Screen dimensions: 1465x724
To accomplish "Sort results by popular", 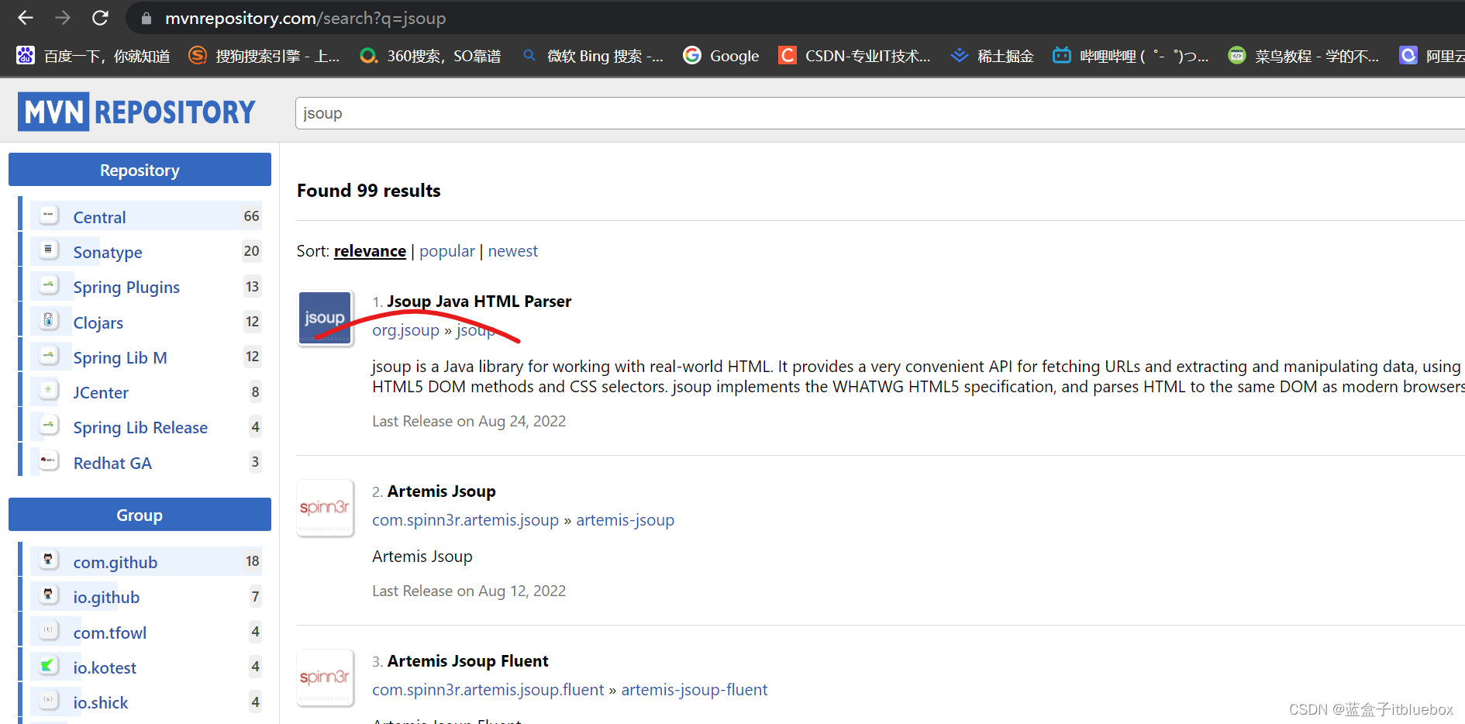I will point(447,251).
